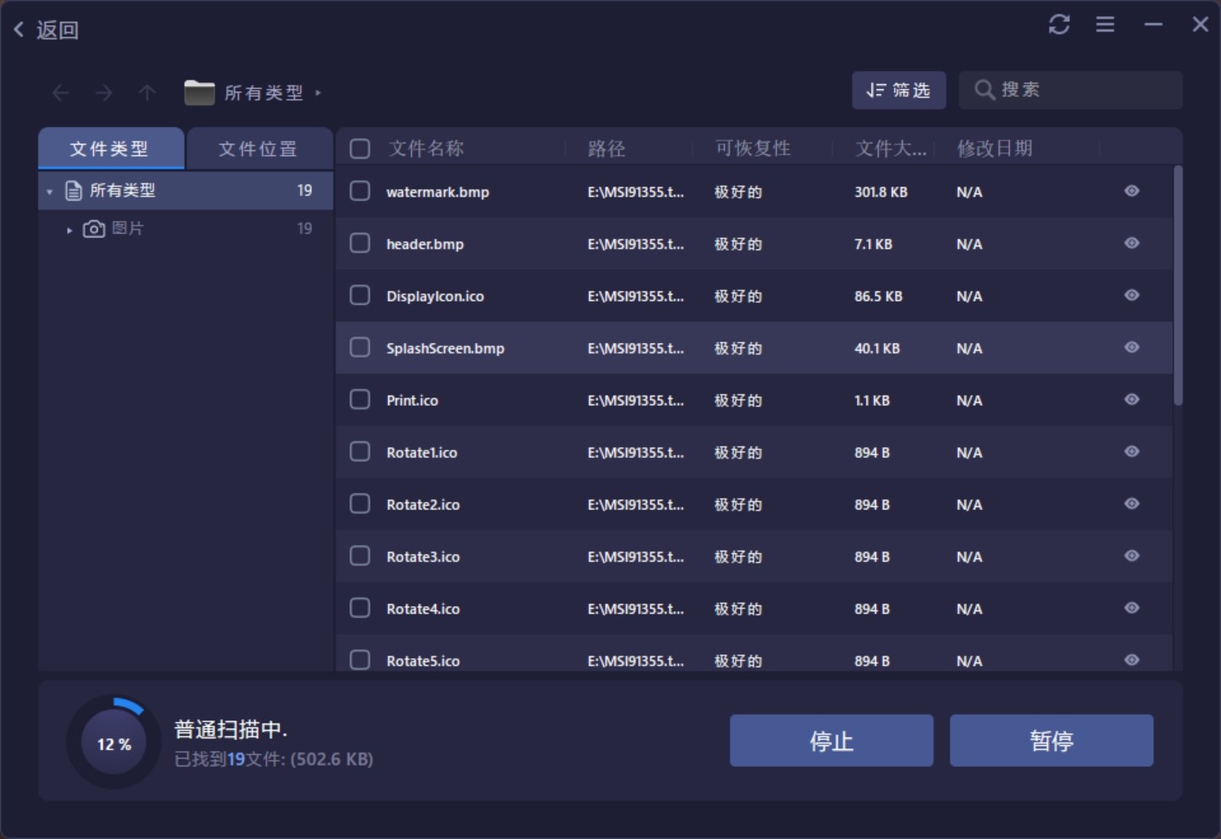Click the up-folder arrow icon
Viewport: 1221px width, 839px height.
[148, 92]
